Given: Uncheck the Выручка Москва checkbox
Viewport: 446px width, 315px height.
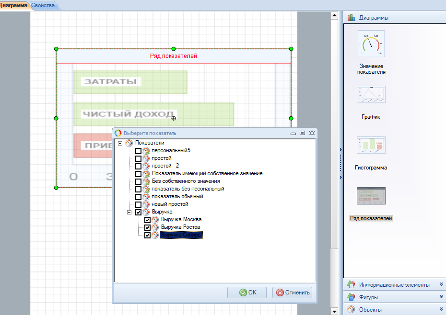Looking at the screenshot, I should pyautogui.click(x=148, y=220).
